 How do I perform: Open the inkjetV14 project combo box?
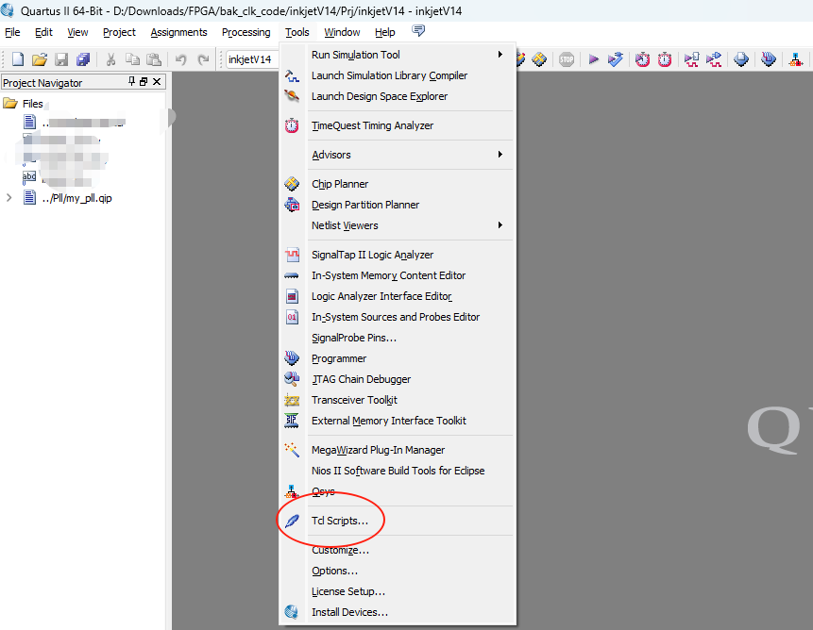(252, 59)
